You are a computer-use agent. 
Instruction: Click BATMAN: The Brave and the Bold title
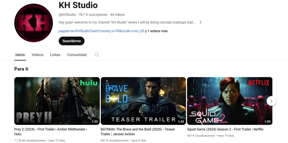pos(138,131)
